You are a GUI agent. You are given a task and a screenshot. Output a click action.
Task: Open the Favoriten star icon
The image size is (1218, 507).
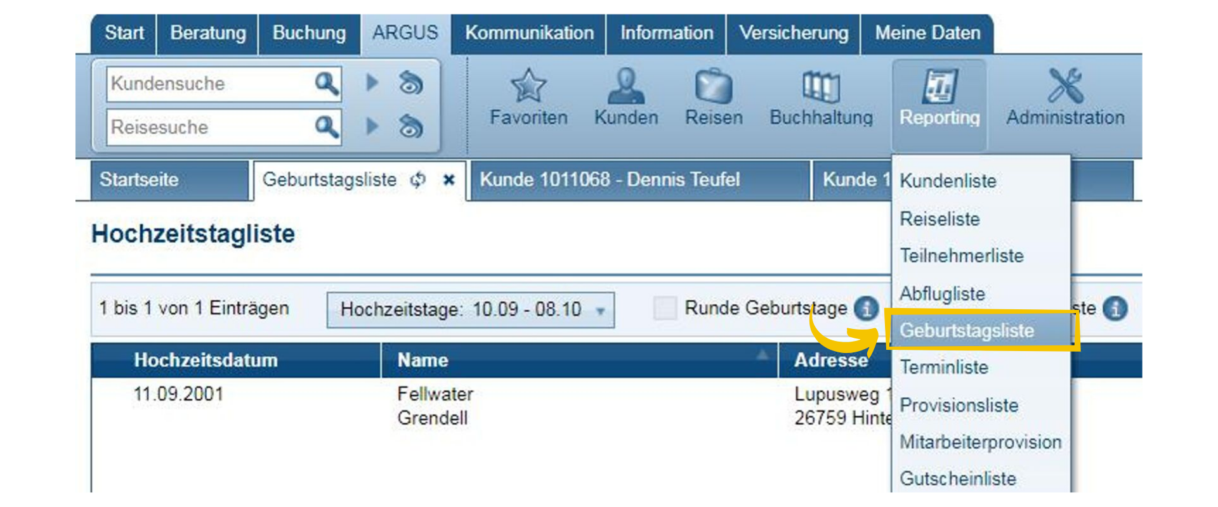click(x=528, y=86)
